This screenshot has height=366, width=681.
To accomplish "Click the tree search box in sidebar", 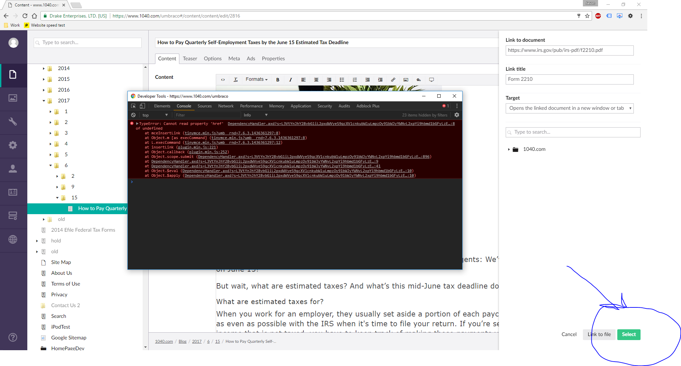I will coord(88,42).
